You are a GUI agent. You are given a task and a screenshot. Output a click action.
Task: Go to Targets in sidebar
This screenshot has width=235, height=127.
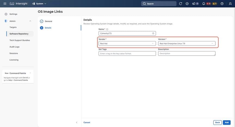13,27
